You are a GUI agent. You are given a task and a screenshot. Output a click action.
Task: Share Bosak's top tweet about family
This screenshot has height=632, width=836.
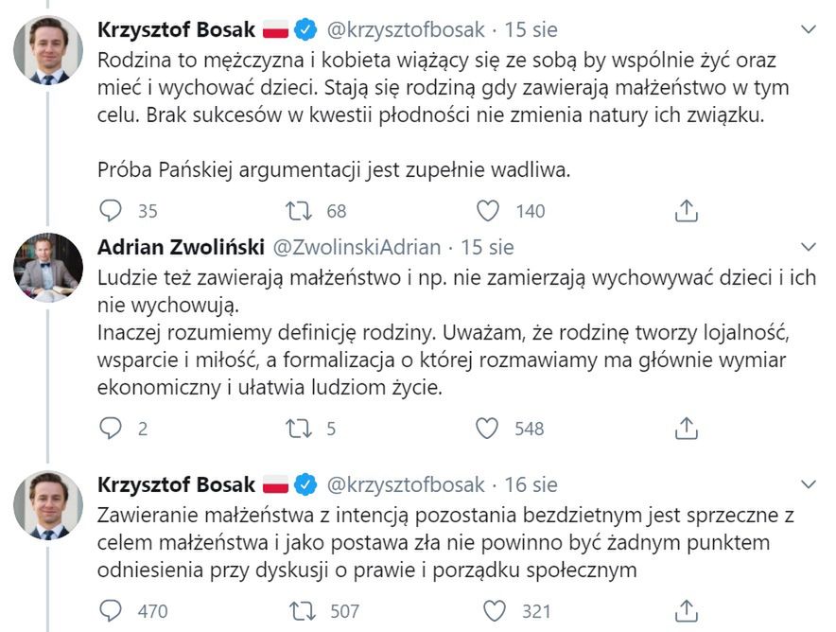coord(687,211)
